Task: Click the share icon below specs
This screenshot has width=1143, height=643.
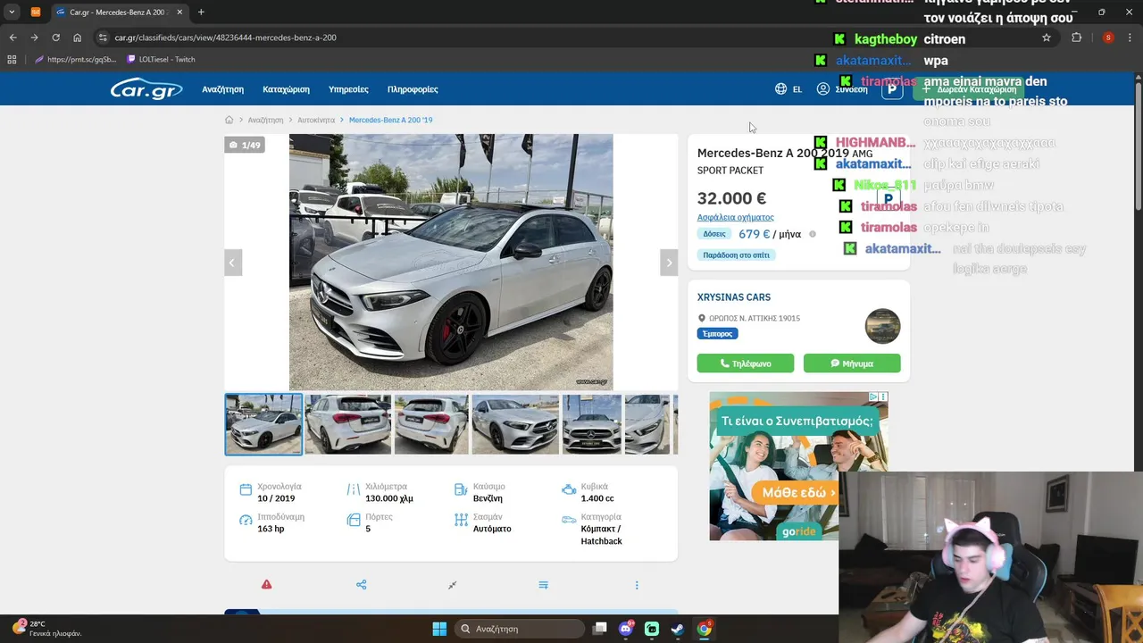Action: tap(362, 585)
